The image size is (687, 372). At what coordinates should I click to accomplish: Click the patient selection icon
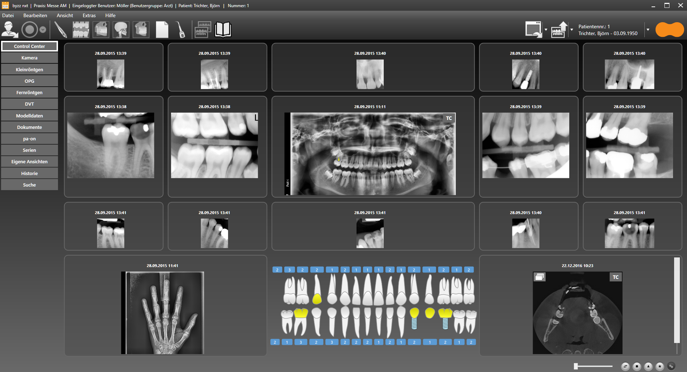pos(10,29)
